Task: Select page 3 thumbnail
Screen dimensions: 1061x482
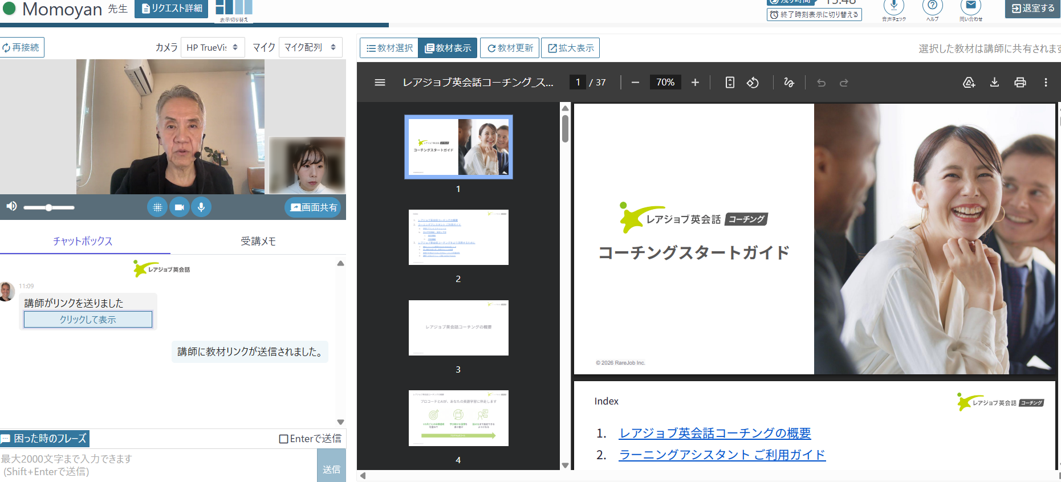Action: 458,328
